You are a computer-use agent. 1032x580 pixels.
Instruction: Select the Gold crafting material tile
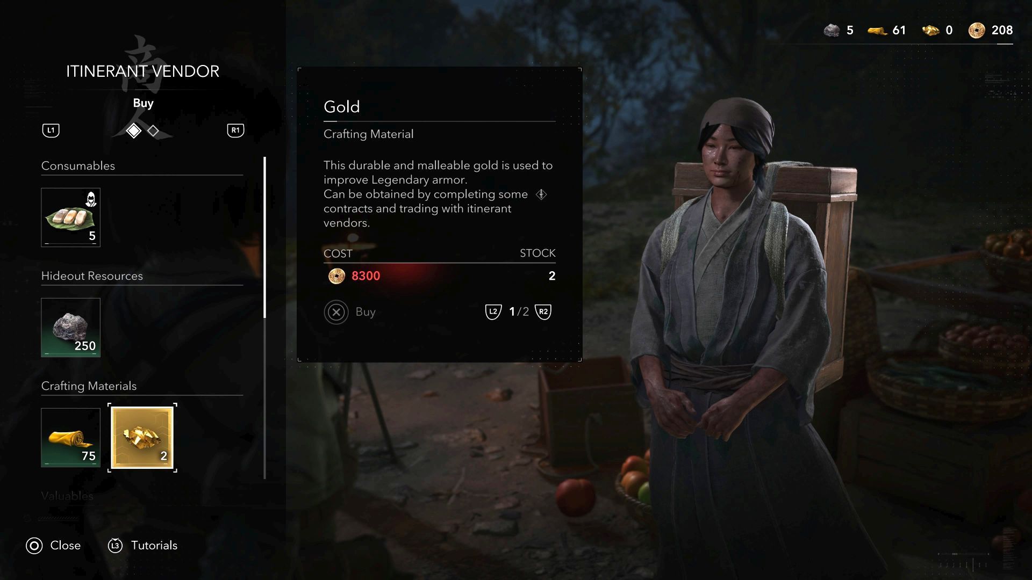coord(142,438)
